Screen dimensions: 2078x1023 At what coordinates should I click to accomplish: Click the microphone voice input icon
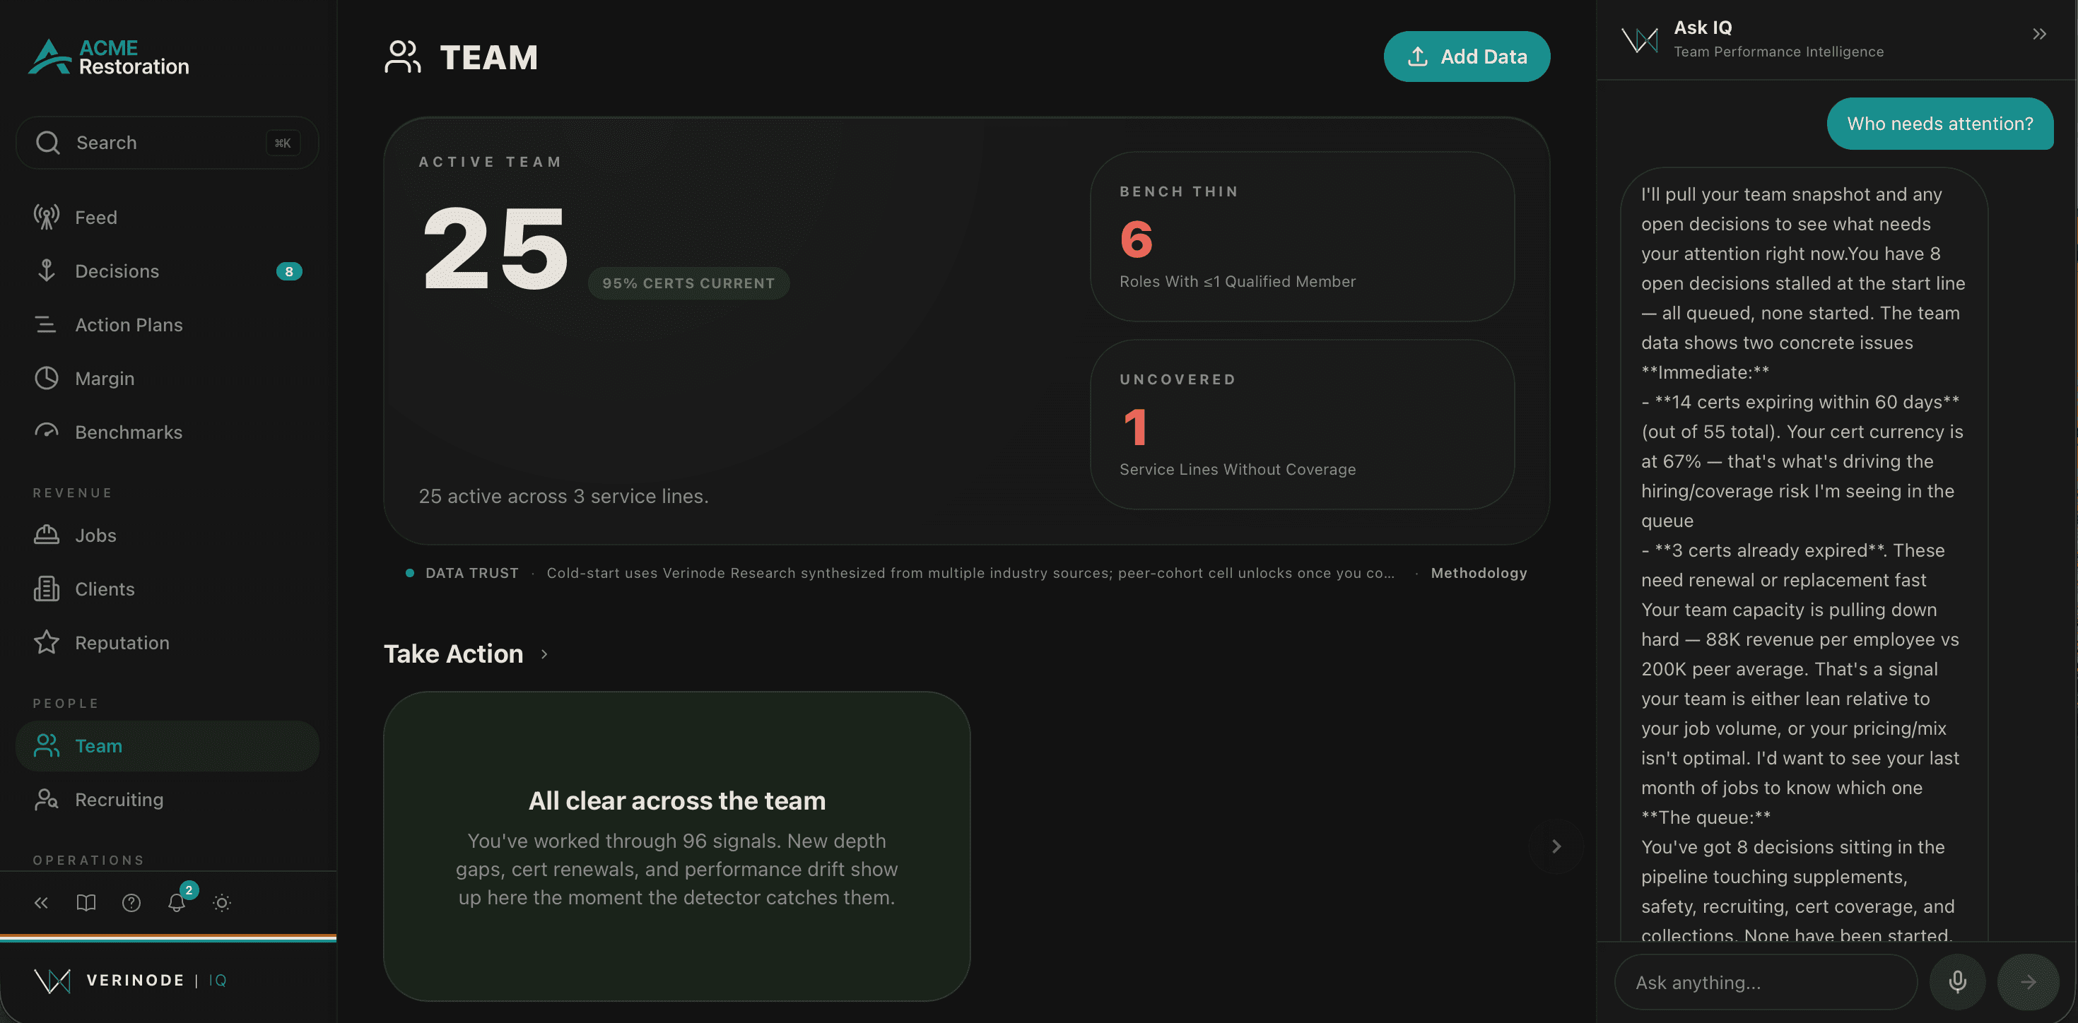pos(1957,981)
